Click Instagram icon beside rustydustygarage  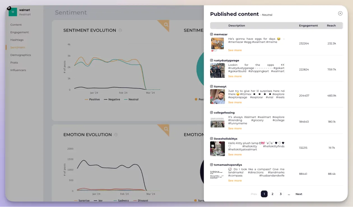(212, 60)
